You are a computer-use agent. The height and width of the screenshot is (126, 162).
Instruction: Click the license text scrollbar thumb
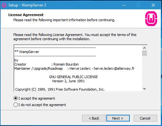tap(144, 53)
